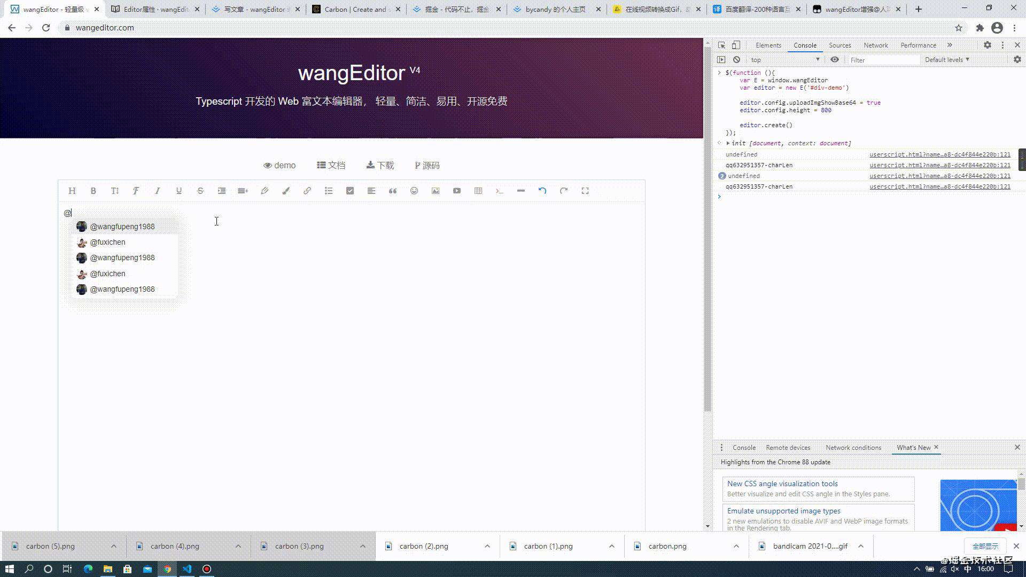
Task: Toggle DevTools device toolbar
Action: tap(736, 45)
